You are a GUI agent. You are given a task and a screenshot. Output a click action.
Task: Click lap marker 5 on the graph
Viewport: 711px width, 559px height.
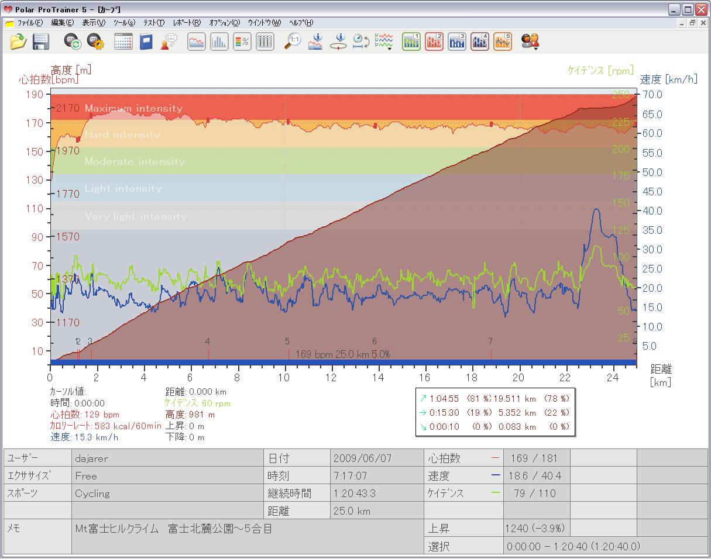coord(287,341)
